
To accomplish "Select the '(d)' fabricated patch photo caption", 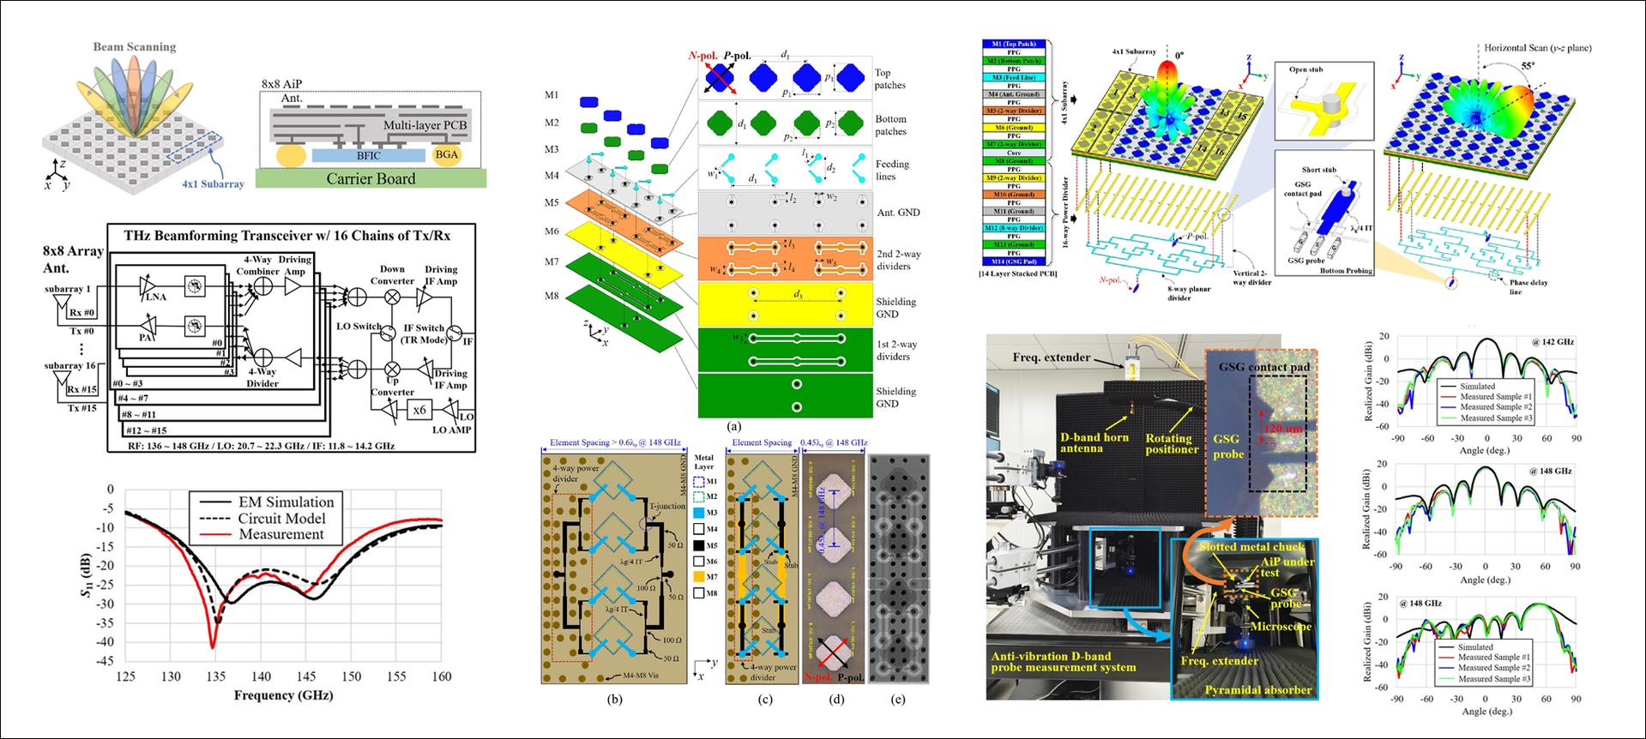I will [x=835, y=699].
